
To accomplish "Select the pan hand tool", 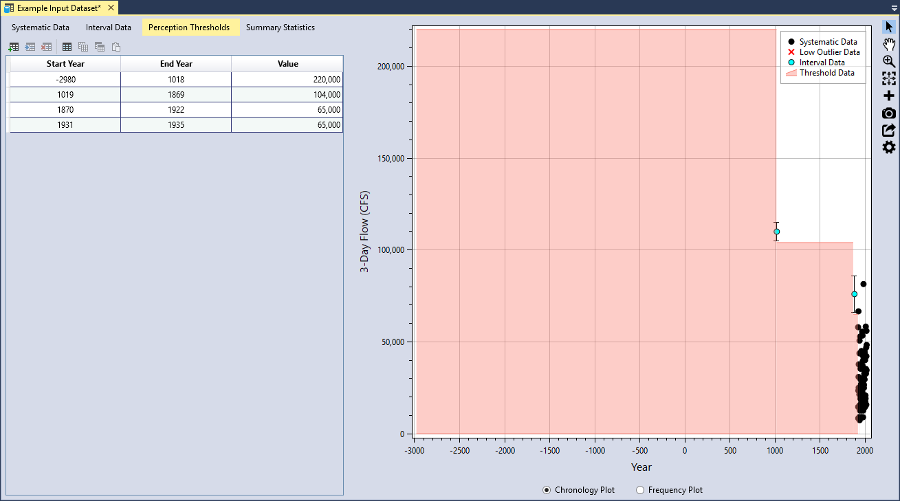I will click(889, 44).
